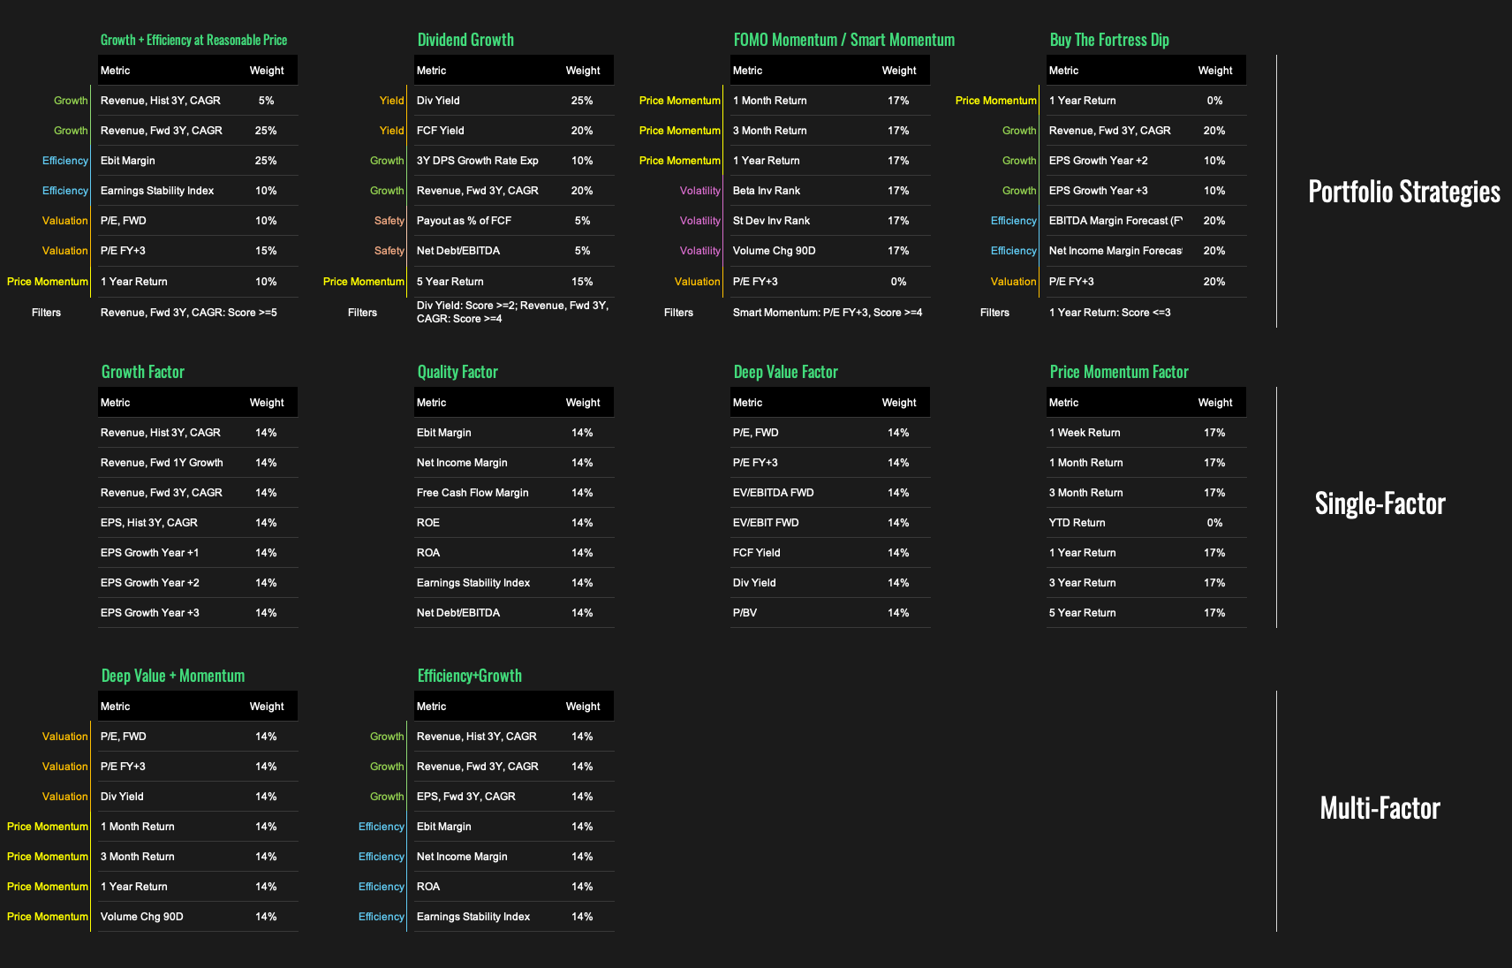Image resolution: width=1512 pixels, height=968 pixels.
Task: Select the 'Single-Factor' section label
Action: point(1380,503)
